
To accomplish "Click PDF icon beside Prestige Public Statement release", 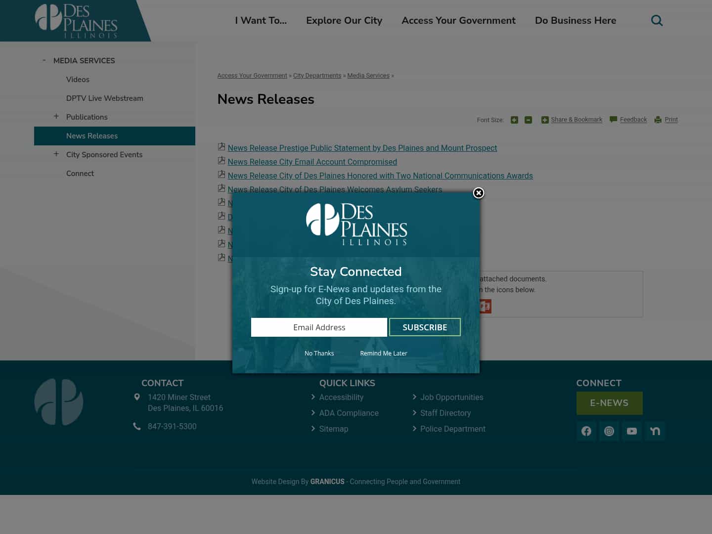I will 222,147.
